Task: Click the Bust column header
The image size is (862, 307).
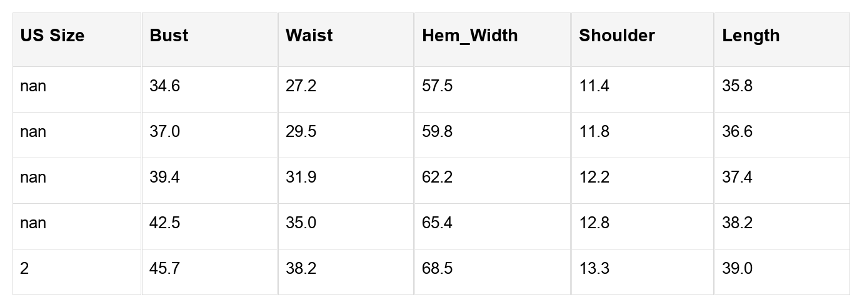Action: tap(169, 36)
